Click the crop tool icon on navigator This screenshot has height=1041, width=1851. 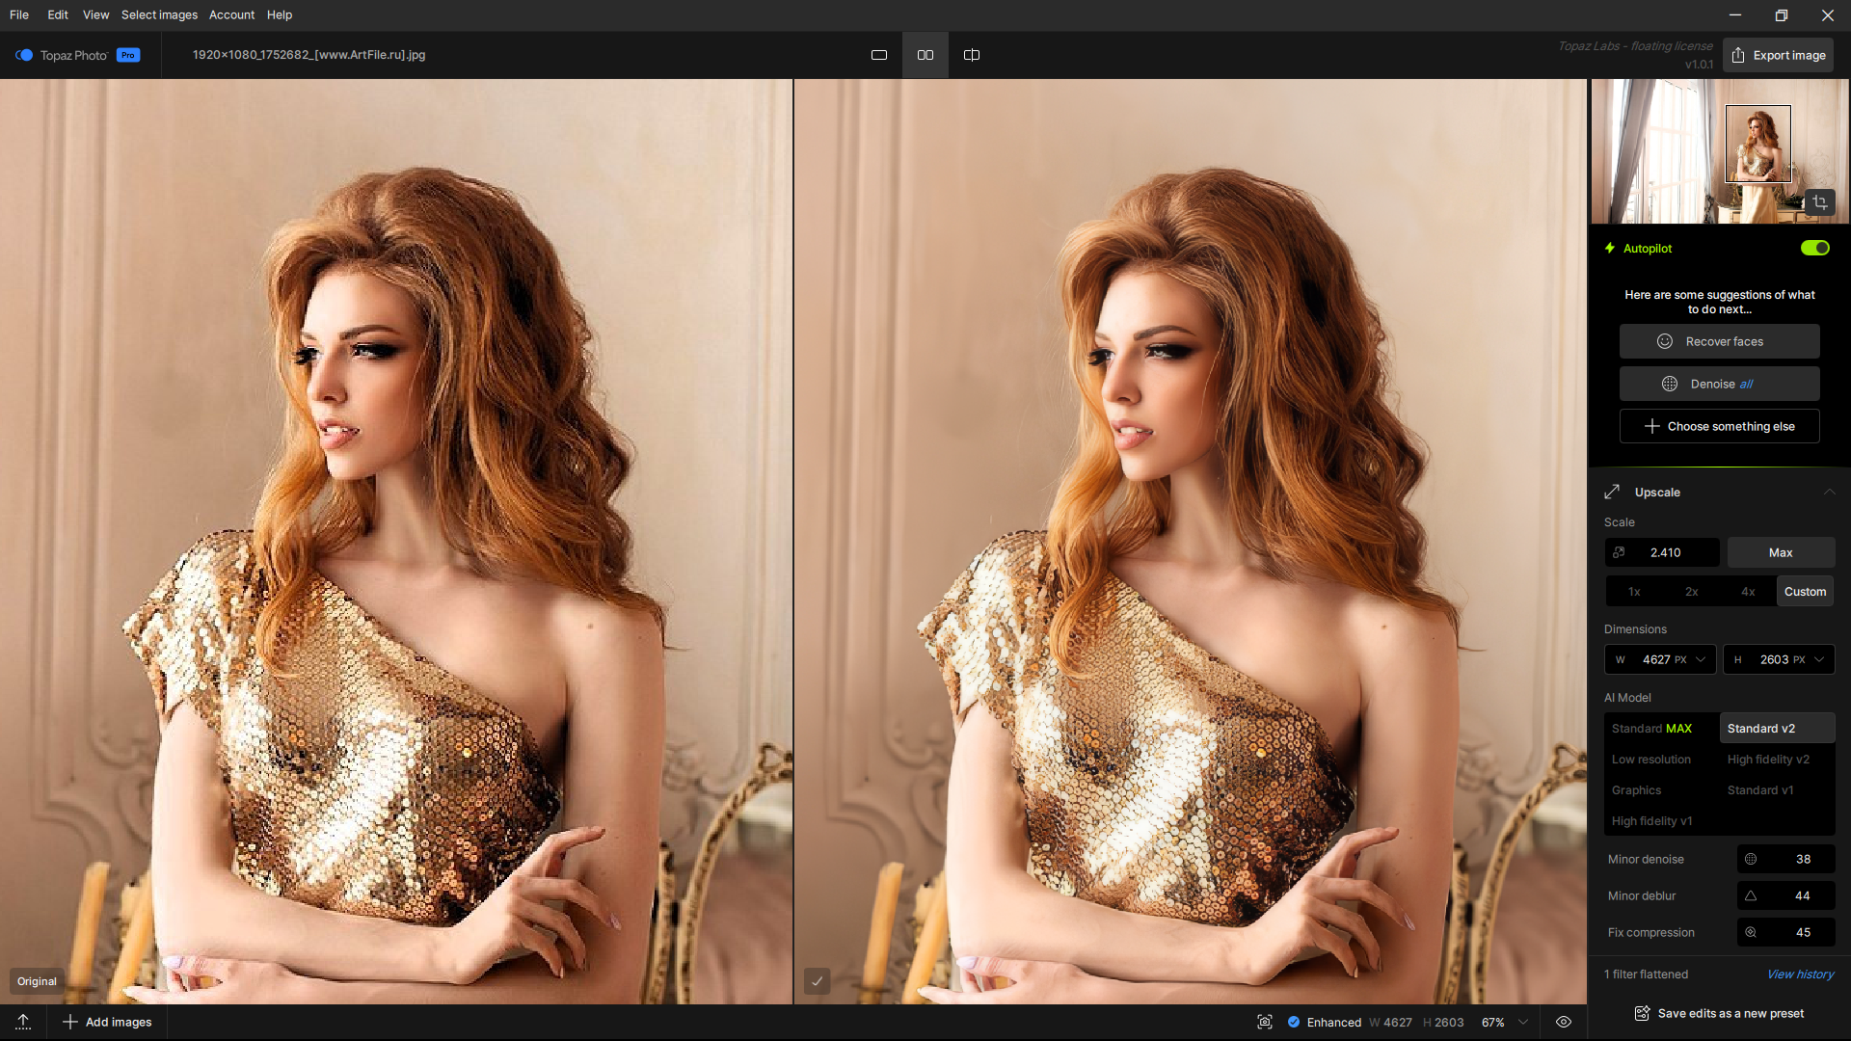tap(1819, 202)
